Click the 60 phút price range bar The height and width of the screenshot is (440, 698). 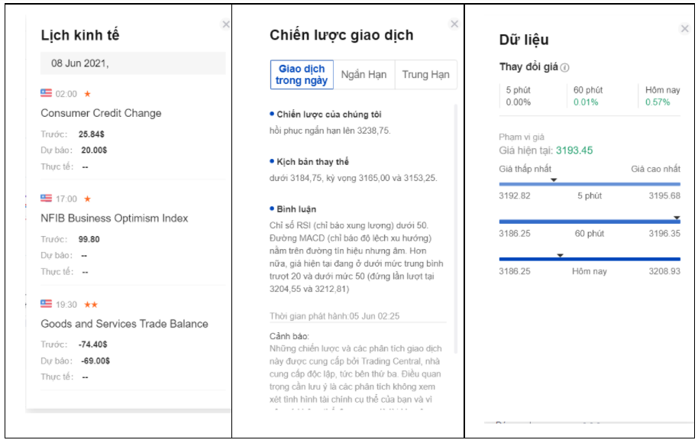click(x=589, y=222)
